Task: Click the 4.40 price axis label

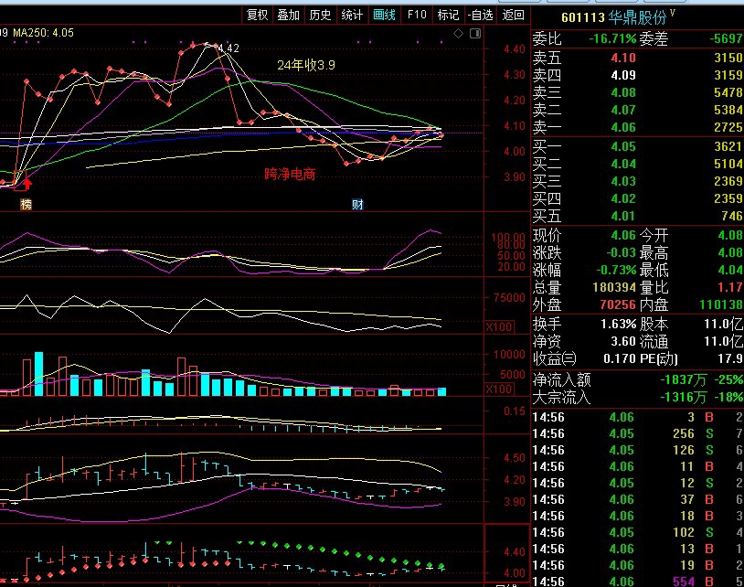Action: pyautogui.click(x=515, y=48)
